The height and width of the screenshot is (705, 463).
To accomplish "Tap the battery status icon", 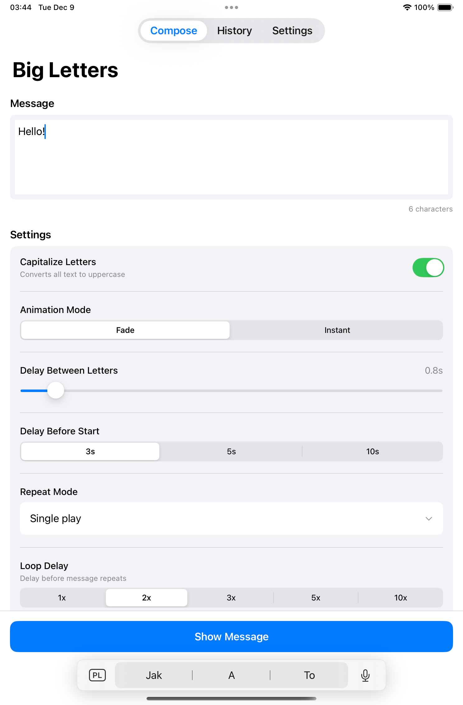I will [x=445, y=7].
